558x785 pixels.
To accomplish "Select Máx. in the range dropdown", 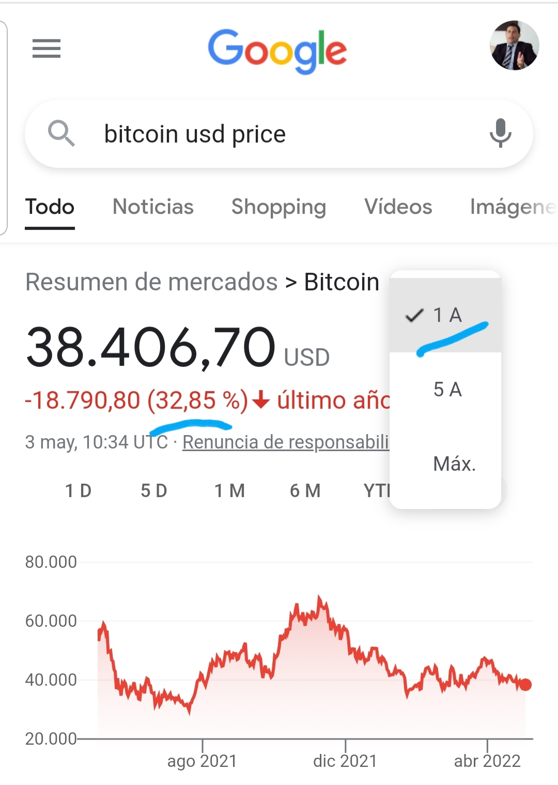I will [x=454, y=464].
